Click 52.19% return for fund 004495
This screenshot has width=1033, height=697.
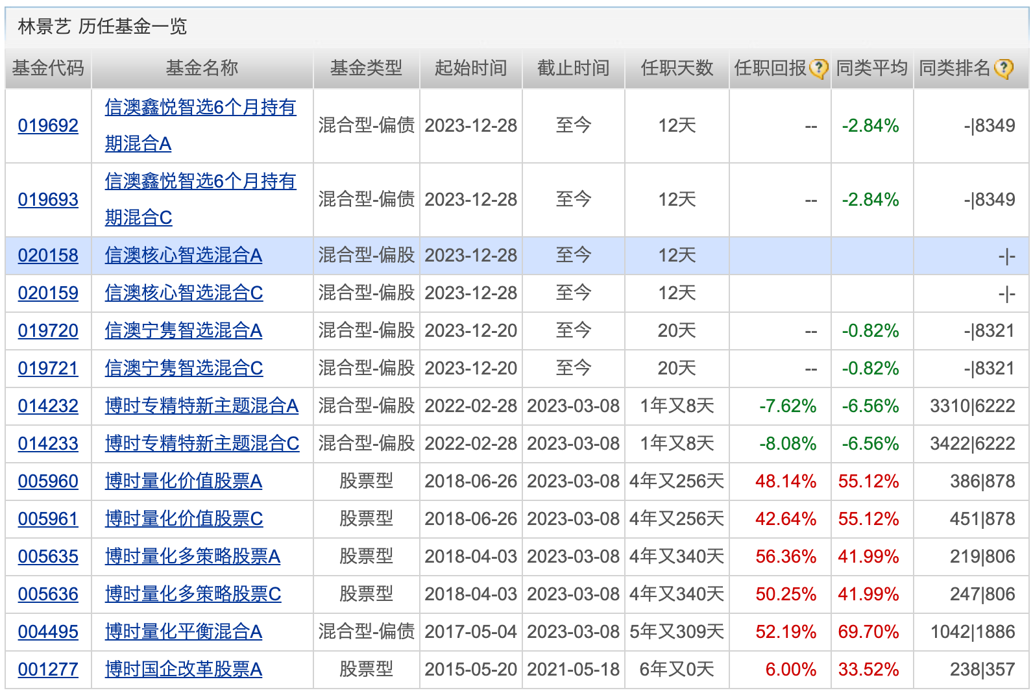click(x=786, y=631)
